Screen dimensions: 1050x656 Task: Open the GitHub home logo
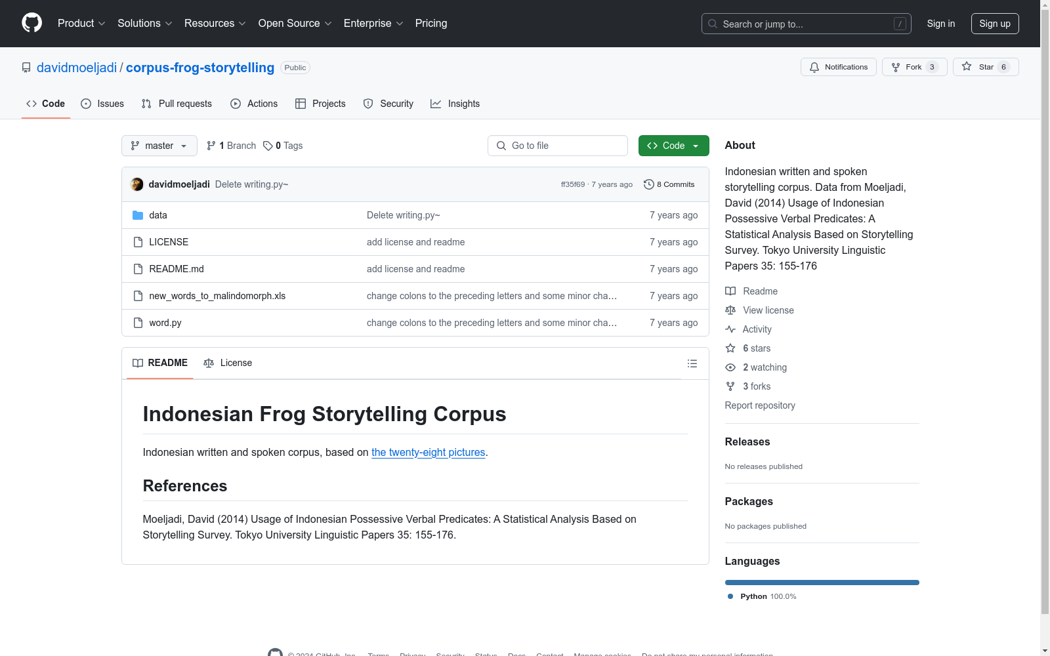[31, 23]
